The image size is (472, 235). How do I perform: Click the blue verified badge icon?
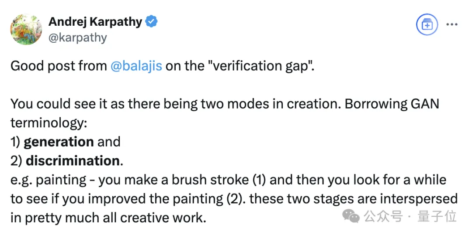[152, 21]
